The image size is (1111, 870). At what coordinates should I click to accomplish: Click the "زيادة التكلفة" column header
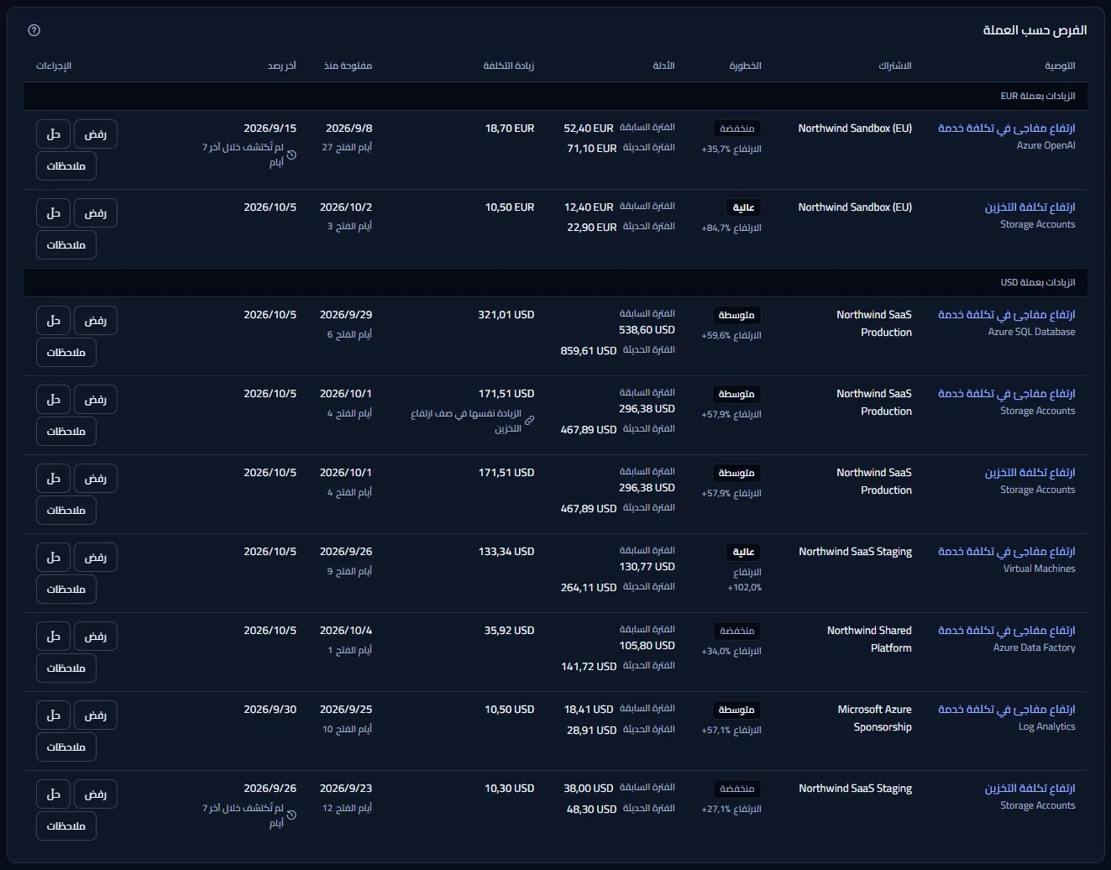pos(509,66)
